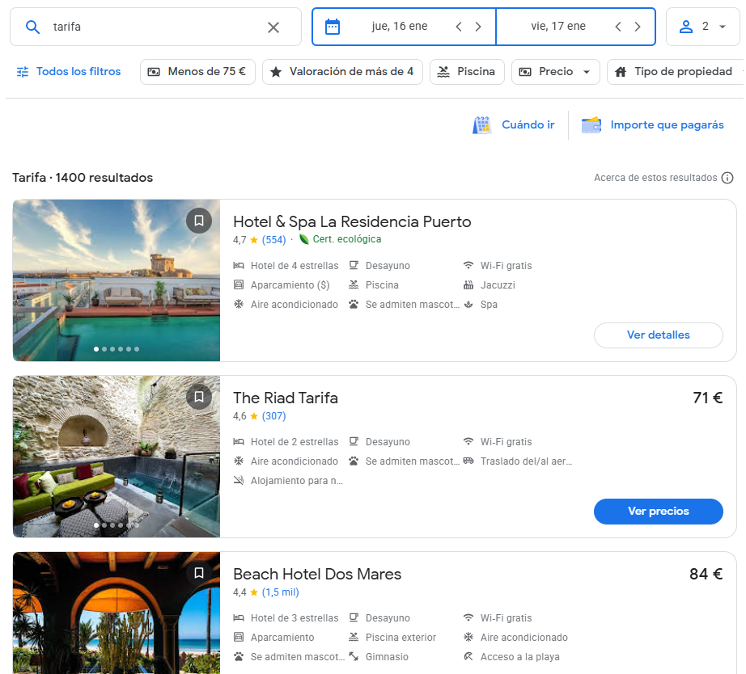This screenshot has height=674, width=746.
Task: Open the Cuándo ir link
Action: click(528, 125)
